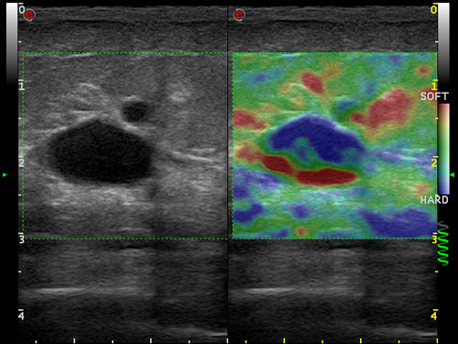This screenshot has width=458, height=344.
Task: Click the white depth marker 3 on left
Action: pyautogui.click(x=21, y=239)
